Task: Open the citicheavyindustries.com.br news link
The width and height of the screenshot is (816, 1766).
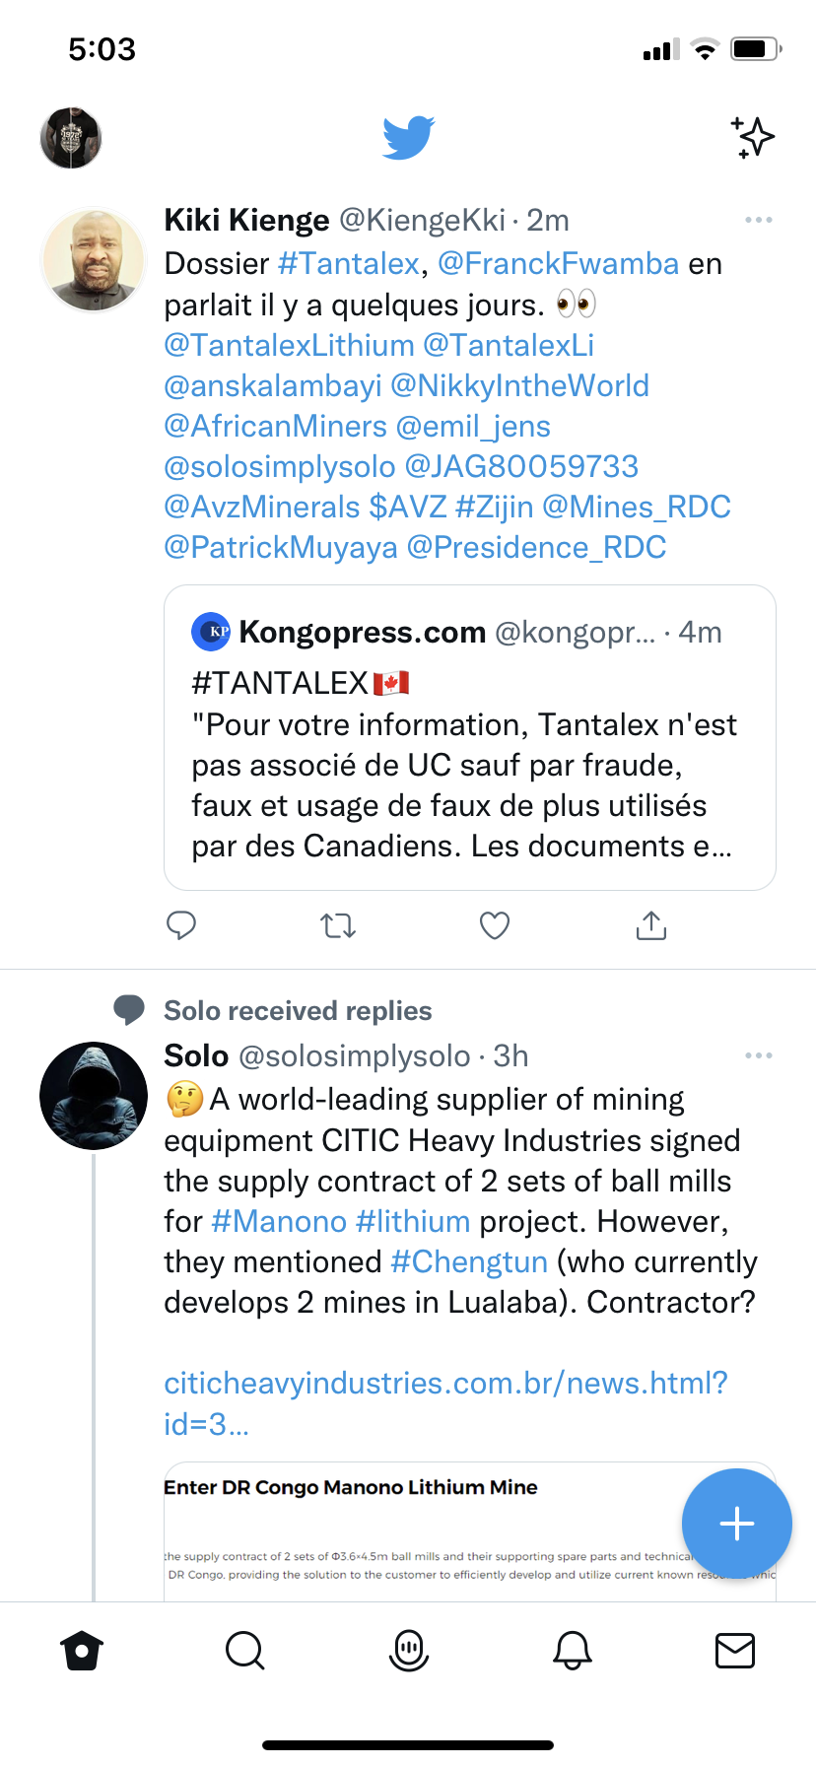Action: [x=445, y=1384]
